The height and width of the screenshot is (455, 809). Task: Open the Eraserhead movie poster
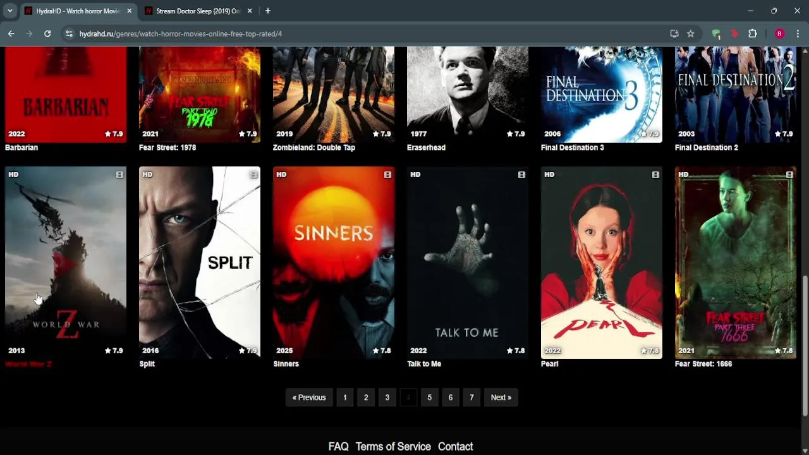coord(468,95)
